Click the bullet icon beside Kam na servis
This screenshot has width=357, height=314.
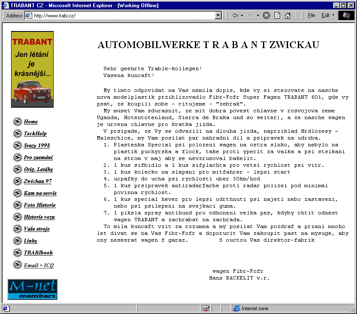click(17, 193)
